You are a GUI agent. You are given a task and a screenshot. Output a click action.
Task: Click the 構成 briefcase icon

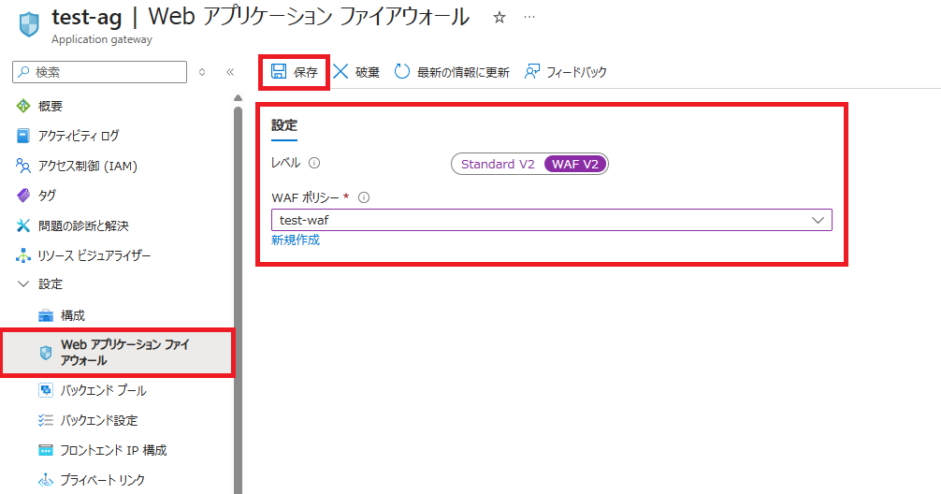tap(46, 315)
